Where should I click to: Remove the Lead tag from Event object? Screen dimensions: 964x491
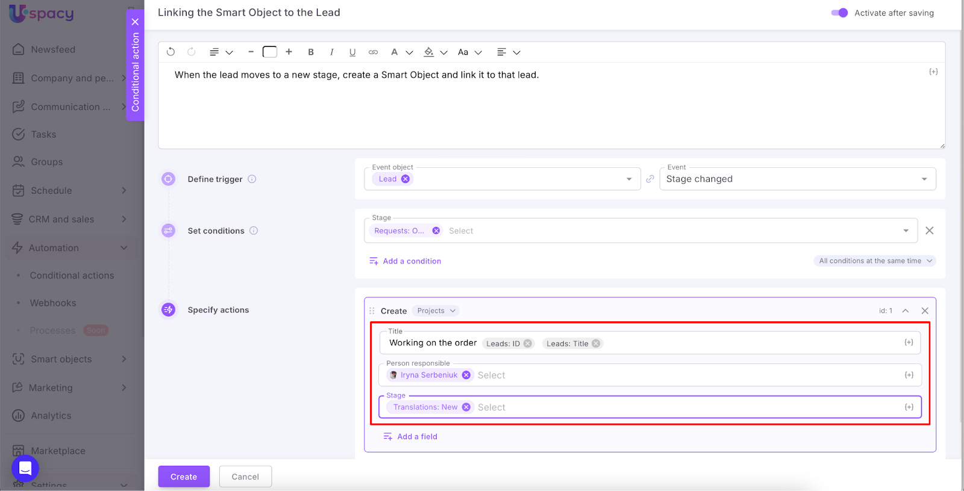tap(405, 179)
